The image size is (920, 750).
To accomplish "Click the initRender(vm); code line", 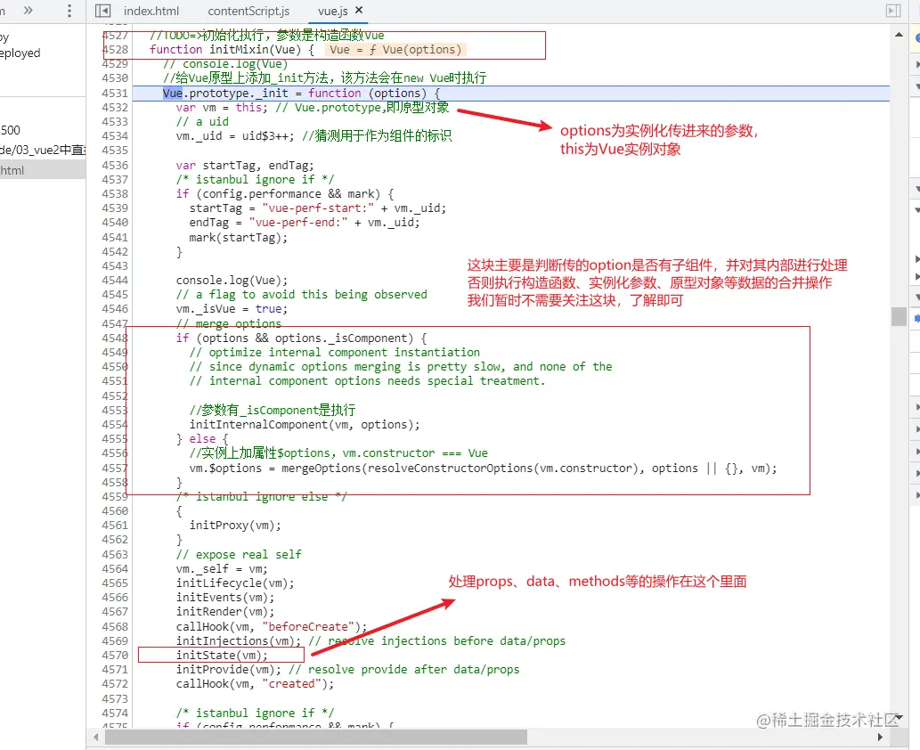I will pyautogui.click(x=225, y=612).
